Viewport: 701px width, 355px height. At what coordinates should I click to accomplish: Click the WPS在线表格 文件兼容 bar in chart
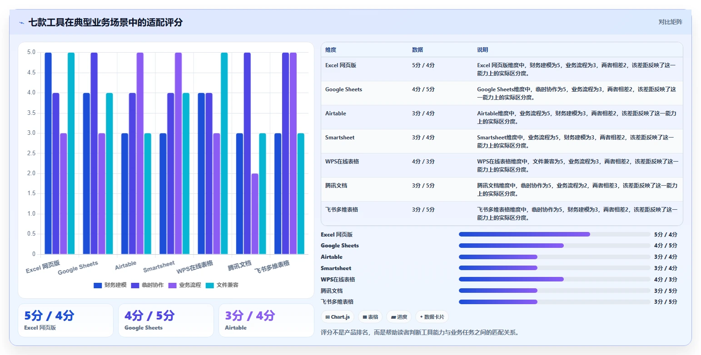pos(224,153)
